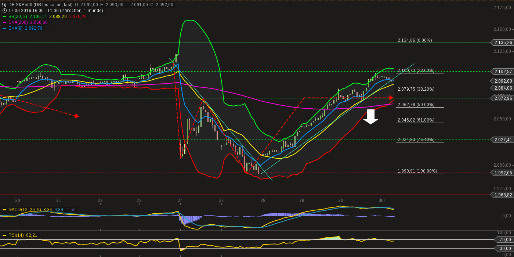Image resolution: width=514 pixels, height=257 pixels.
Task: Click the Fibonacci label 1.990,91 (100.00%)
Action: click(417, 171)
